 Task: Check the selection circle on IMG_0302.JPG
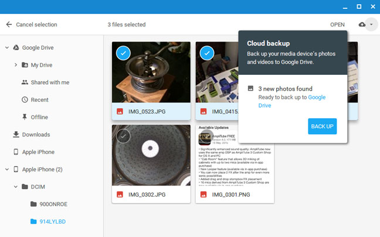123,136
